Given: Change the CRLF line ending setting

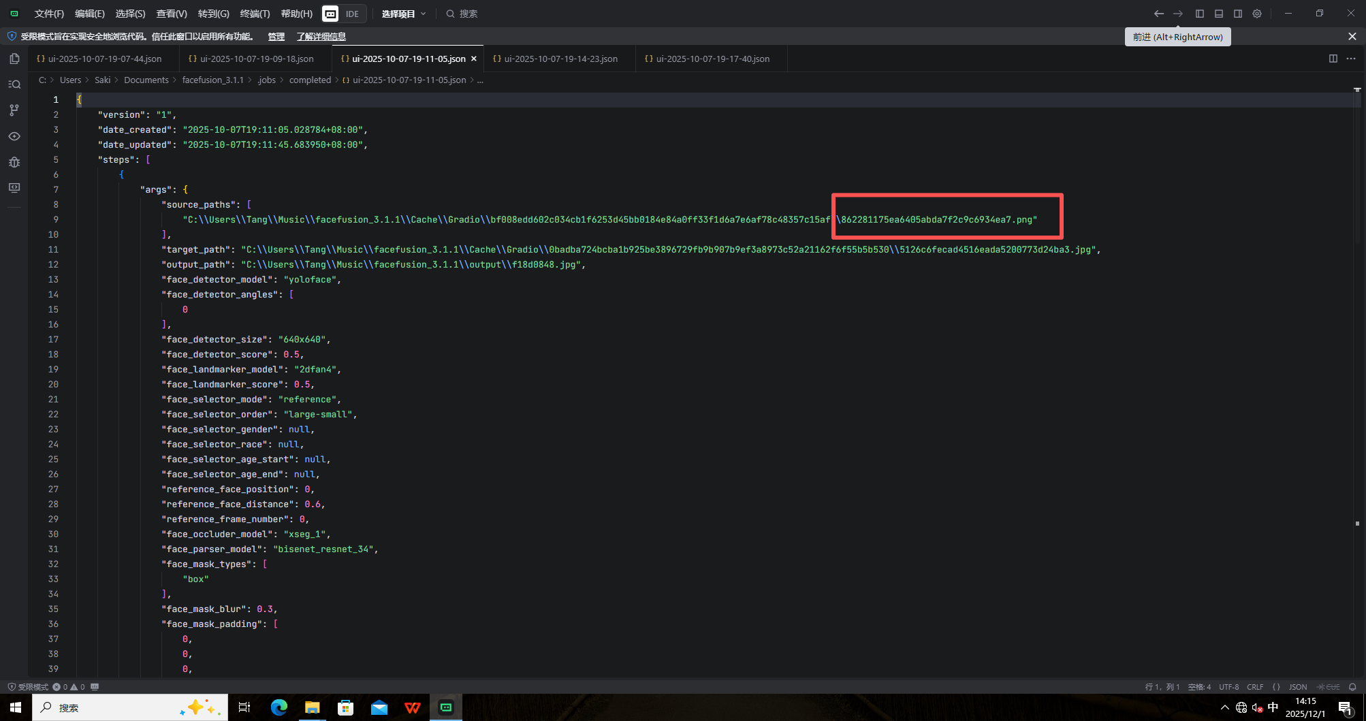Looking at the screenshot, I should pyautogui.click(x=1255, y=687).
